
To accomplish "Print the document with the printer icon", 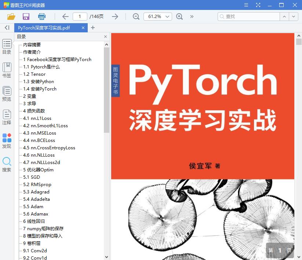I will pyautogui.click(x=41, y=17).
